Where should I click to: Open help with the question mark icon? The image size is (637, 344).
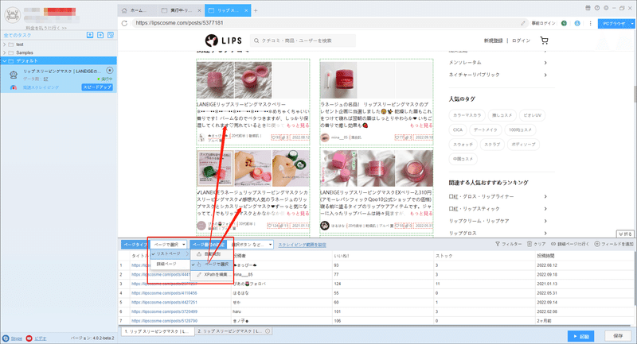596,8
